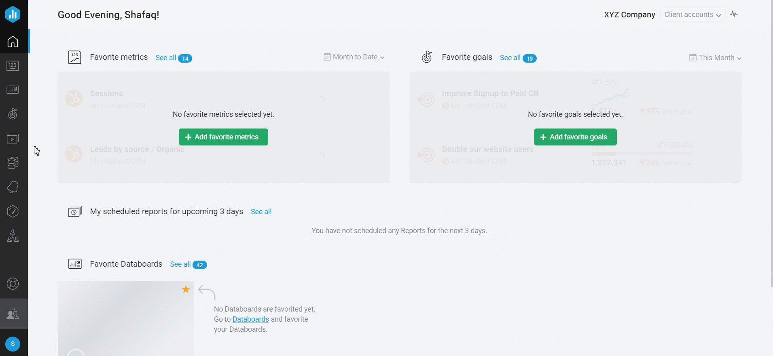The width and height of the screenshot is (773, 356).
Task: Open the Goals target icon in the sidebar
Action: tap(13, 114)
